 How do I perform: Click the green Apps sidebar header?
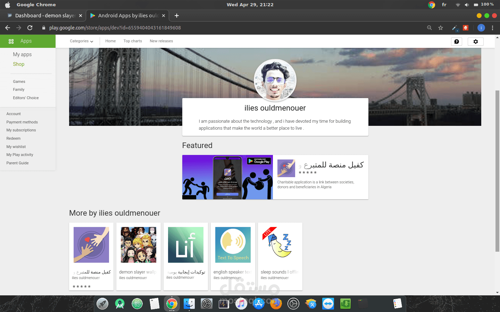[28, 41]
